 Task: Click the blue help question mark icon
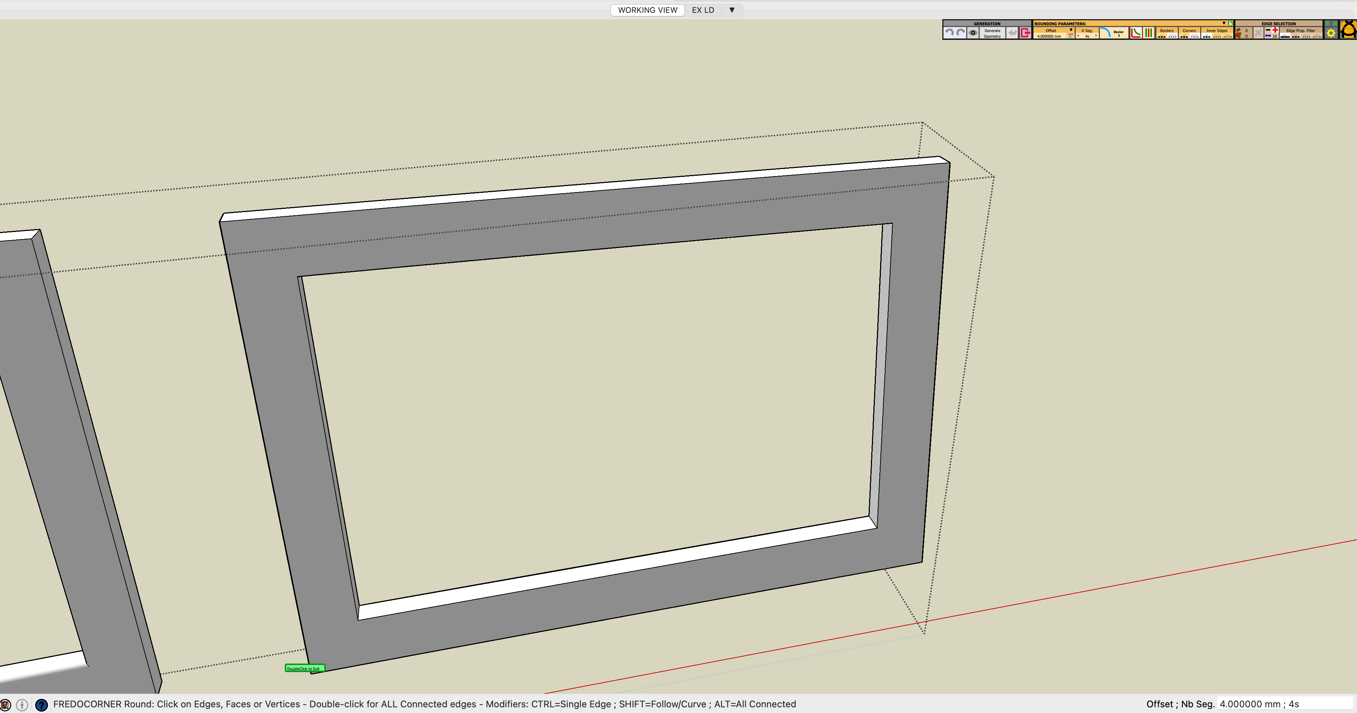pos(41,704)
